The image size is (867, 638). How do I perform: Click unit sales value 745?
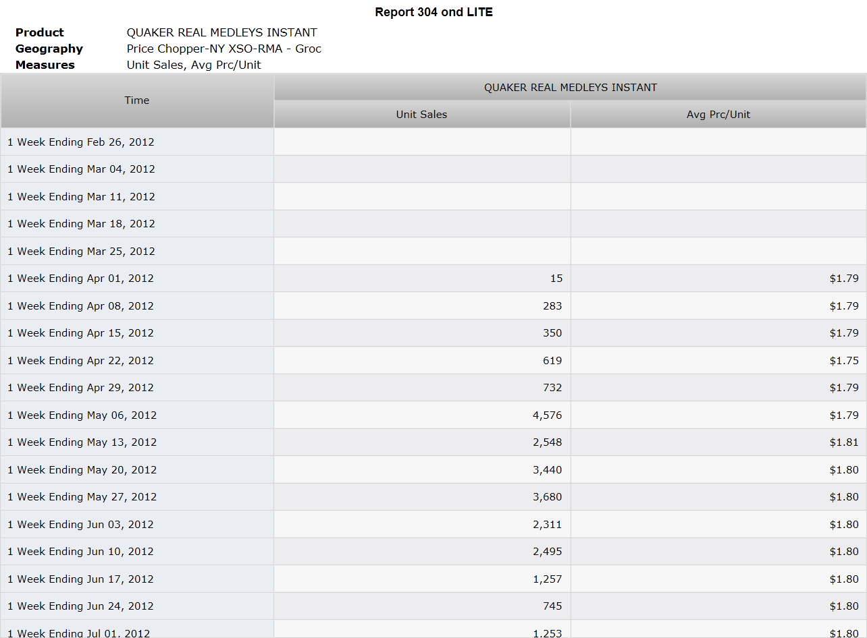[553, 606]
